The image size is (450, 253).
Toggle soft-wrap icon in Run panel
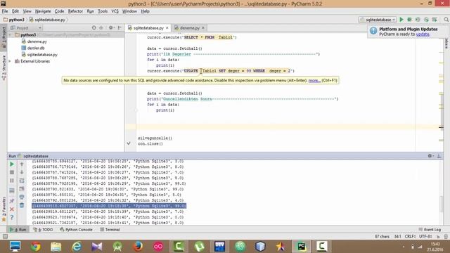click(x=22, y=181)
